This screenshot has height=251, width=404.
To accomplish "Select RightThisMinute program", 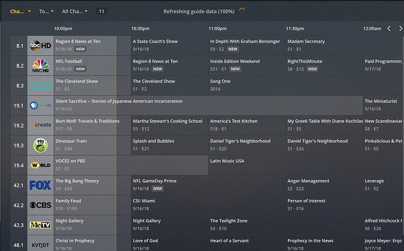I will pyautogui.click(x=324, y=66).
